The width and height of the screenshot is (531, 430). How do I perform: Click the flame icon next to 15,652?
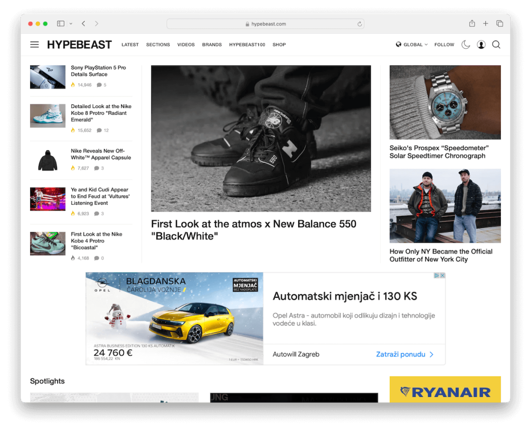click(x=73, y=130)
